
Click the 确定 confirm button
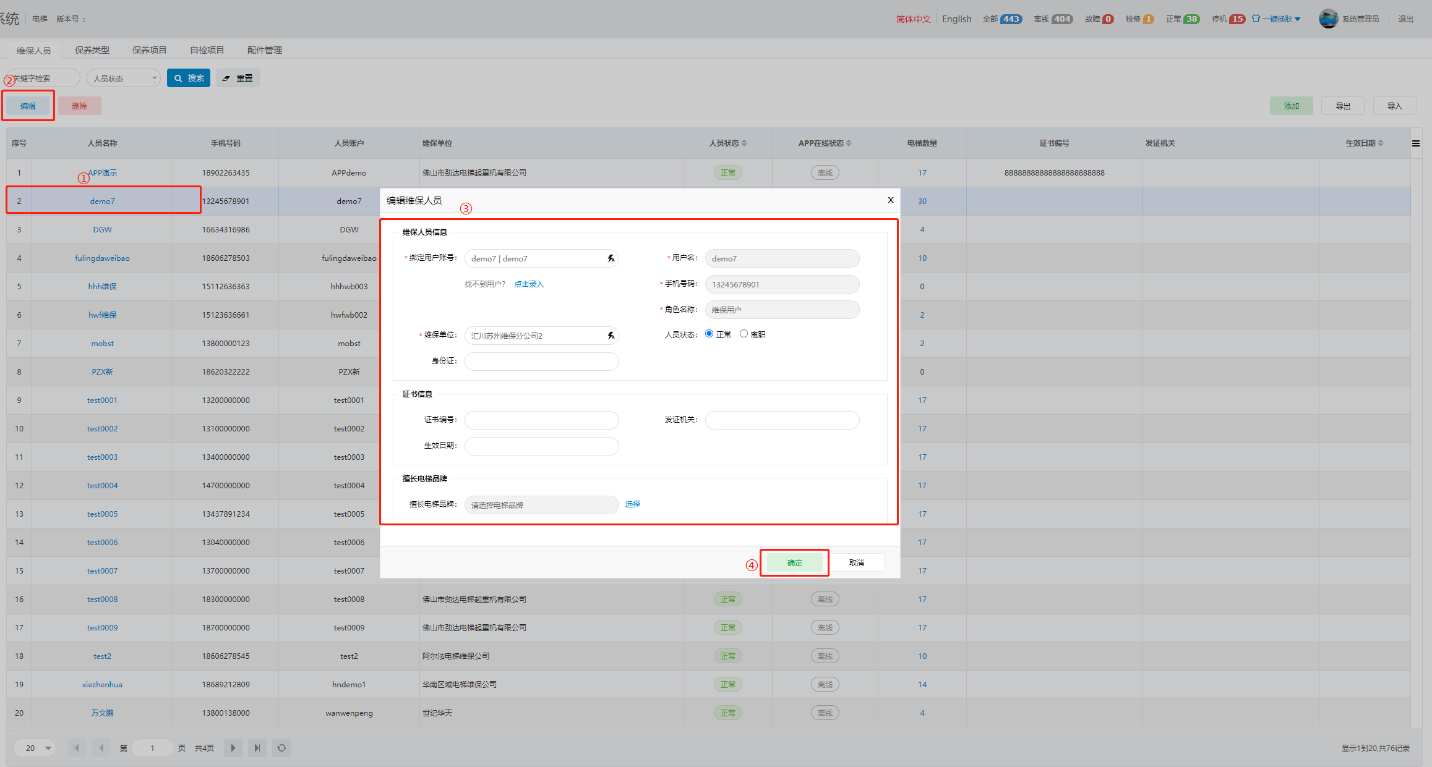pyautogui.click(x=794, y=562)
